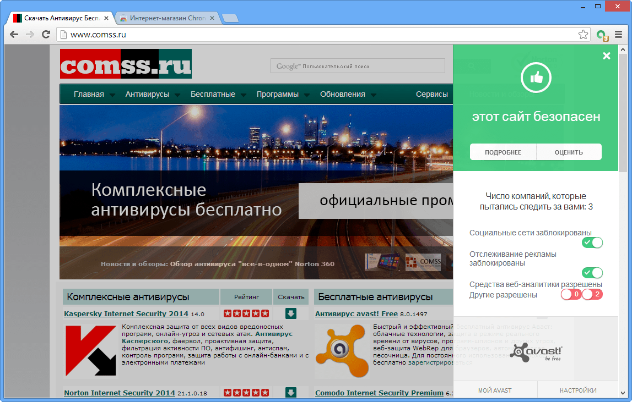Click the page icon in address bar
Viewport: 632px width, 402px height.
63,35
